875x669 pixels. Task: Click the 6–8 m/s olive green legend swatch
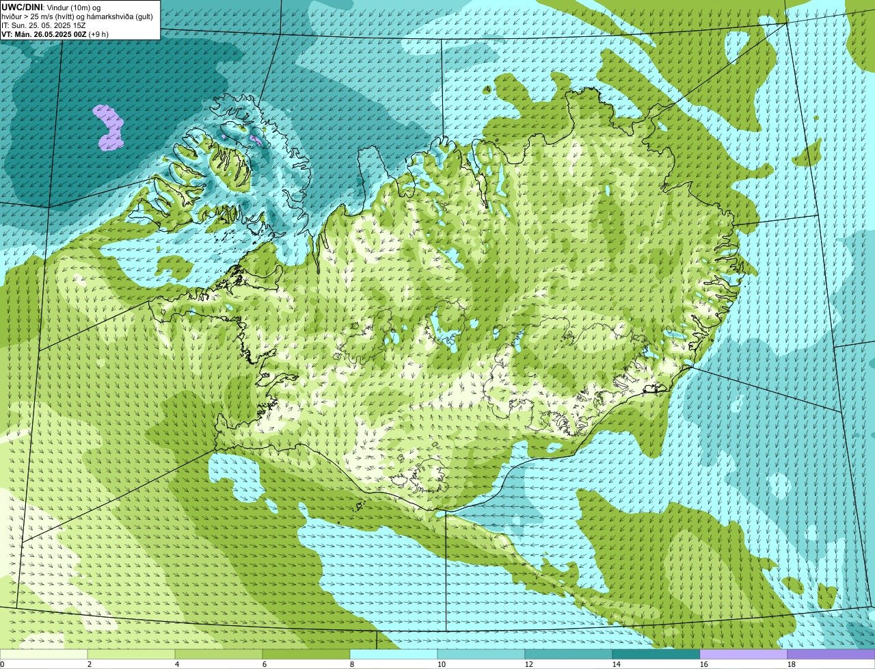coord(306,655)
